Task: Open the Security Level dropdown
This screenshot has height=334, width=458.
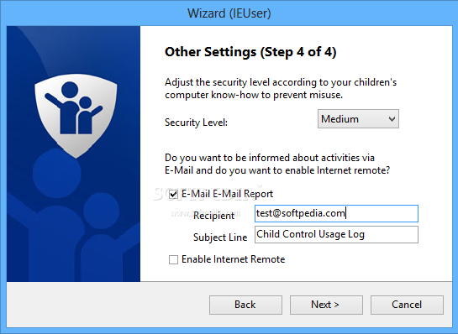Action: [x=358, y=119]
